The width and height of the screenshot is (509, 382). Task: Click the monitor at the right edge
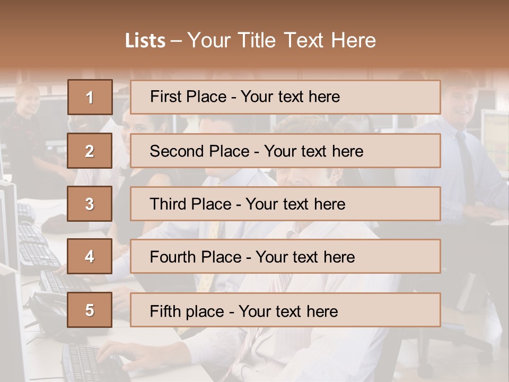pos(496,138)
